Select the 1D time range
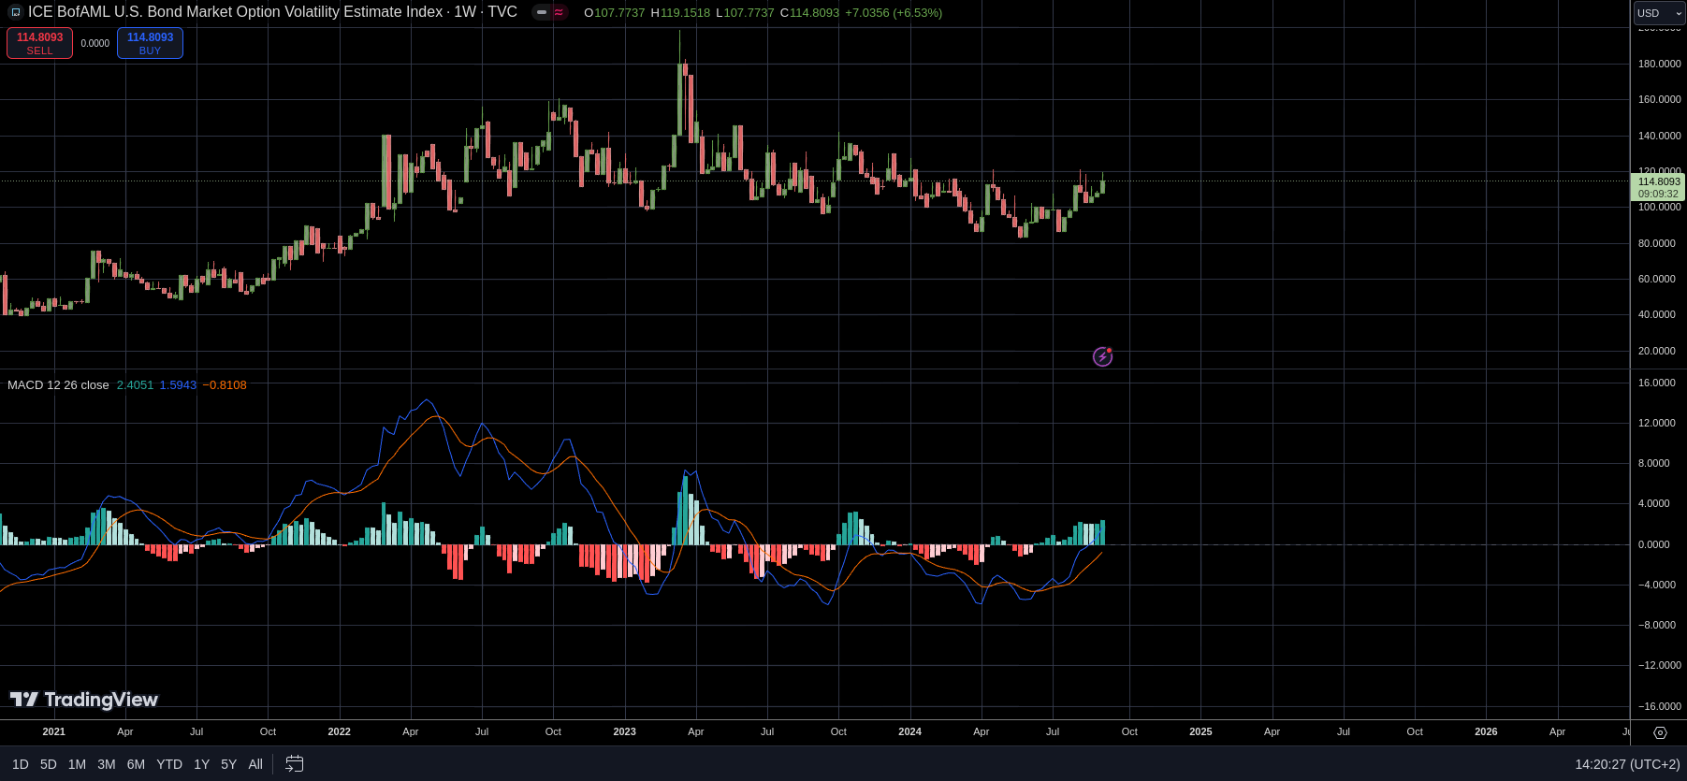Image resolution: width=1687 pixels, height=781 pixels. [21, 764]
